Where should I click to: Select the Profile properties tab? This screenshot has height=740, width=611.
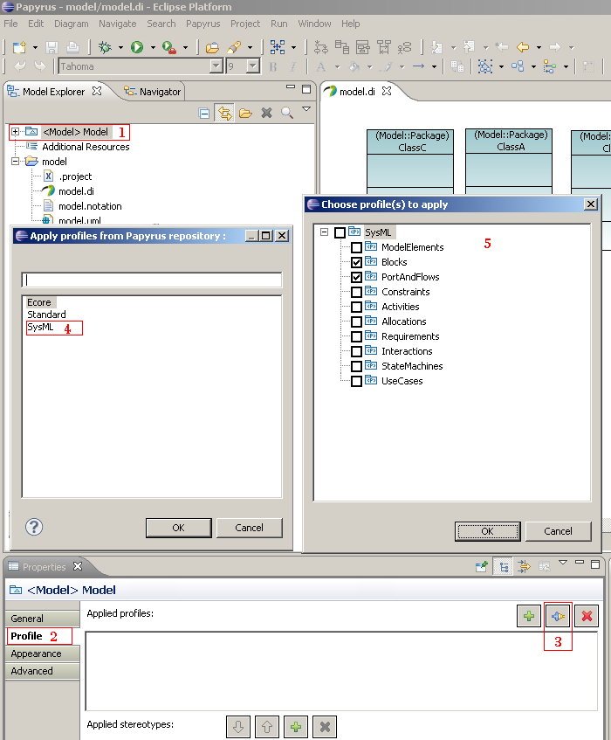(43, 636)
